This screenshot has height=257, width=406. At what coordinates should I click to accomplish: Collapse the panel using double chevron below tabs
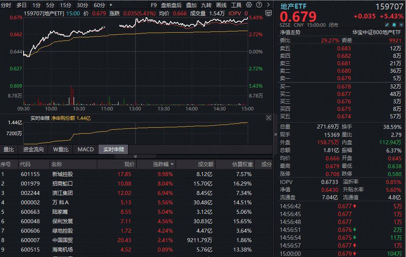[135, 156]
